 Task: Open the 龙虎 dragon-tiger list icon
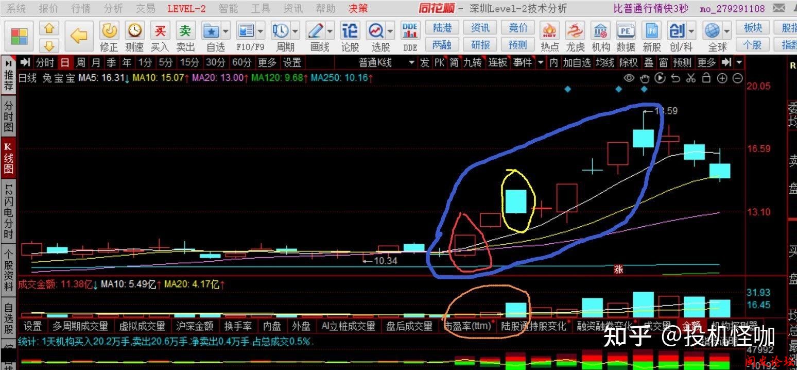coord(575,32)
